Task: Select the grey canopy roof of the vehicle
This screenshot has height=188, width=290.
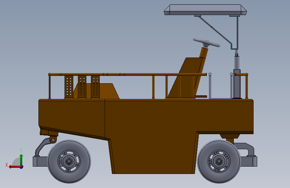Action: [x=205, y=10]
